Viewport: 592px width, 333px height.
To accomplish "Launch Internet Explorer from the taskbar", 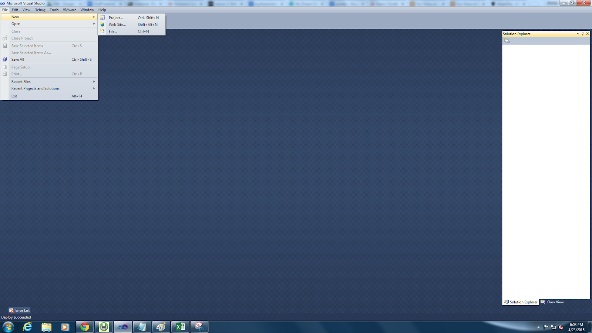I will (27, 327).
